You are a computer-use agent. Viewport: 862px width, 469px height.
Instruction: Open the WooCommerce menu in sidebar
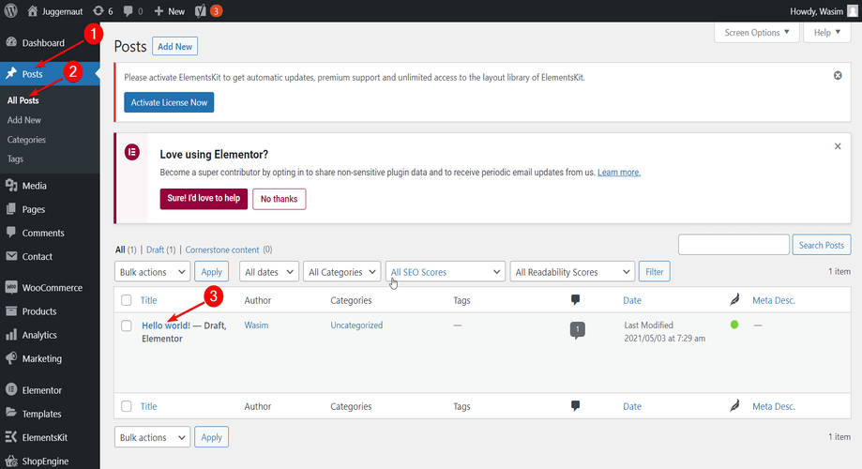point(50,288)
